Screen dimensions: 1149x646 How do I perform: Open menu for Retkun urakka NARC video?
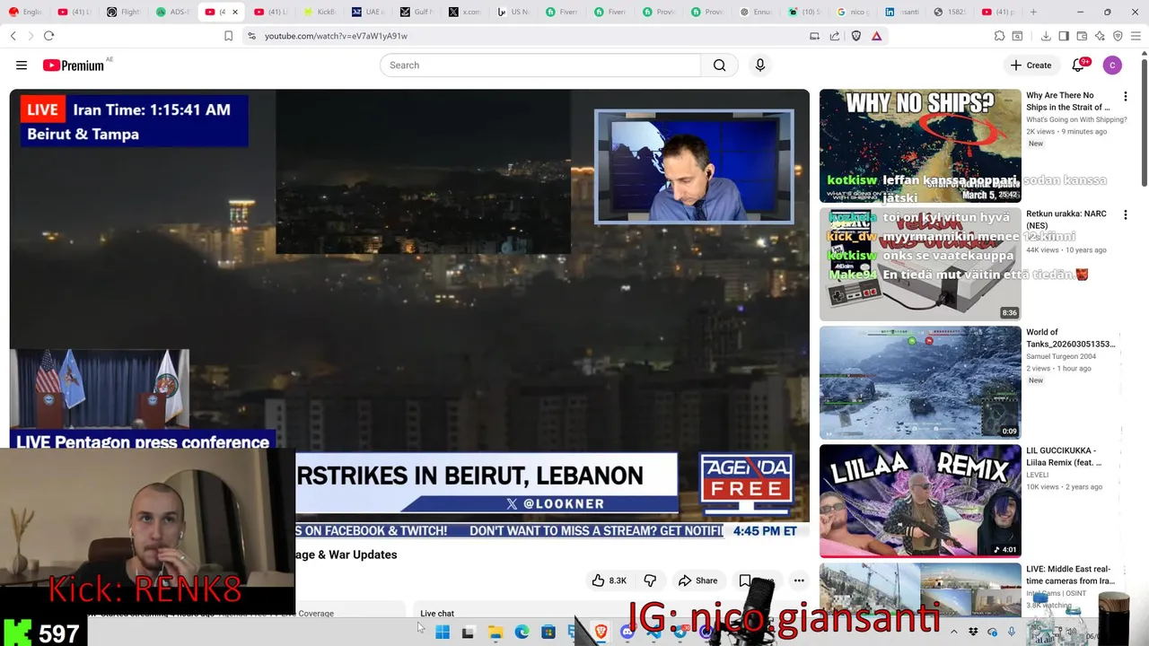tap(1125, 214)
